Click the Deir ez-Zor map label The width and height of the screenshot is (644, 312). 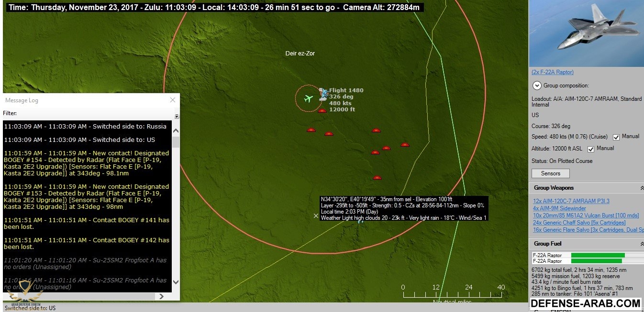[300, 54]
